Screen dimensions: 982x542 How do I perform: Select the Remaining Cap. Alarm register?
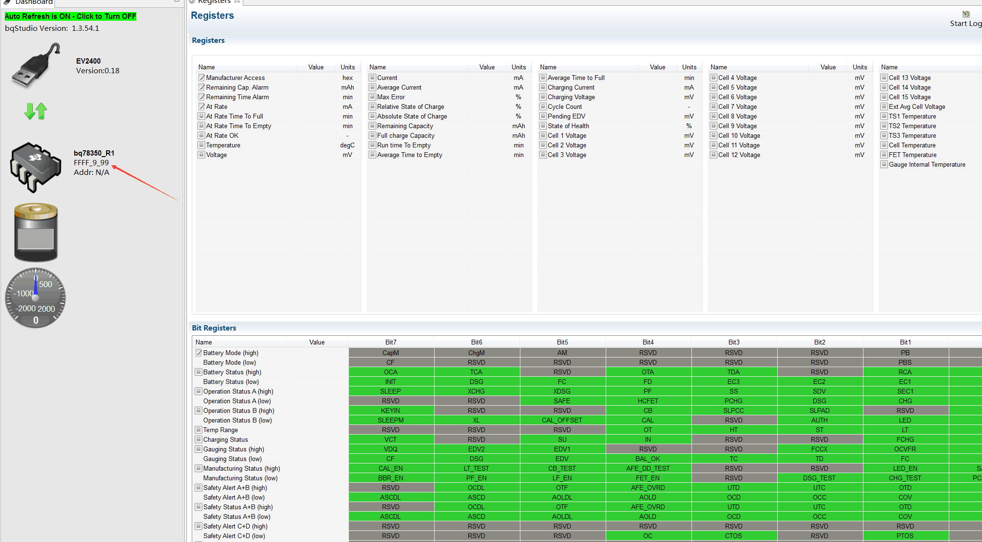(237, 87)
